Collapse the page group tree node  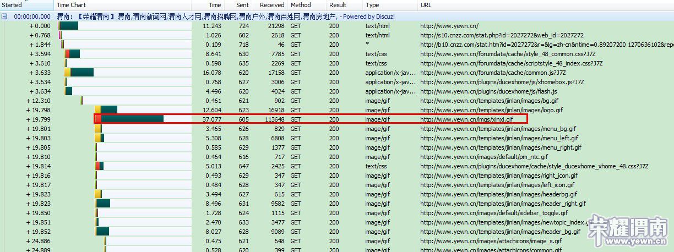pos(4,17)
